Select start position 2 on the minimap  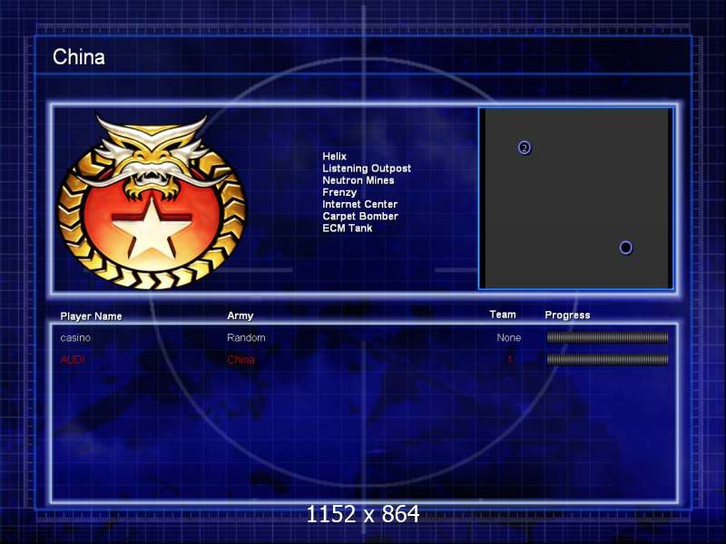coord(525,148)
